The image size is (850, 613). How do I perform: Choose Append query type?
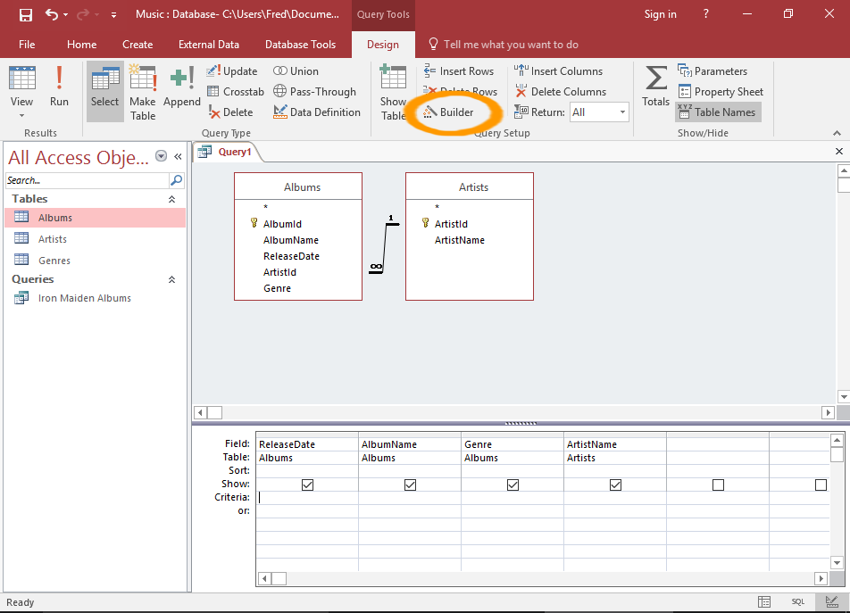click(182, 87)
